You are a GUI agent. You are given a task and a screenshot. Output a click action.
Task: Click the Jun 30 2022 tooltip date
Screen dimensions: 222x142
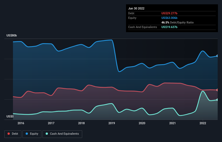136,8
